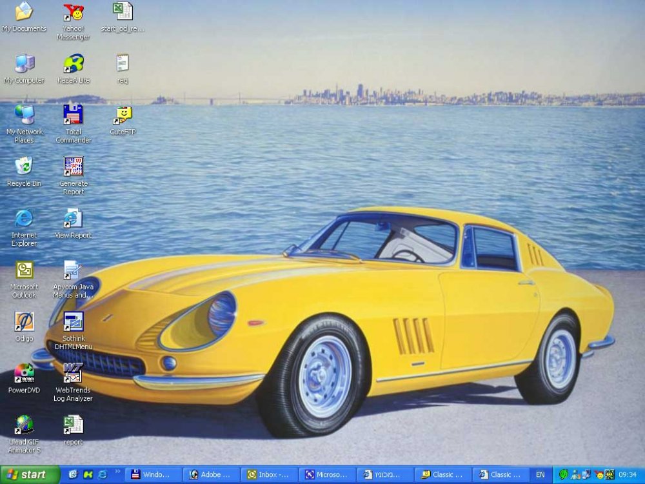Click the green KaZaA quick launch icon
Viewport: 645px width, 484px height.
coord(88,474)
